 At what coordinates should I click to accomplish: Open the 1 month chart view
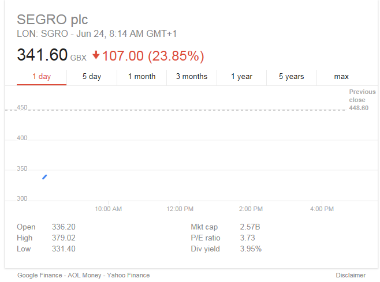pos(141,77)
